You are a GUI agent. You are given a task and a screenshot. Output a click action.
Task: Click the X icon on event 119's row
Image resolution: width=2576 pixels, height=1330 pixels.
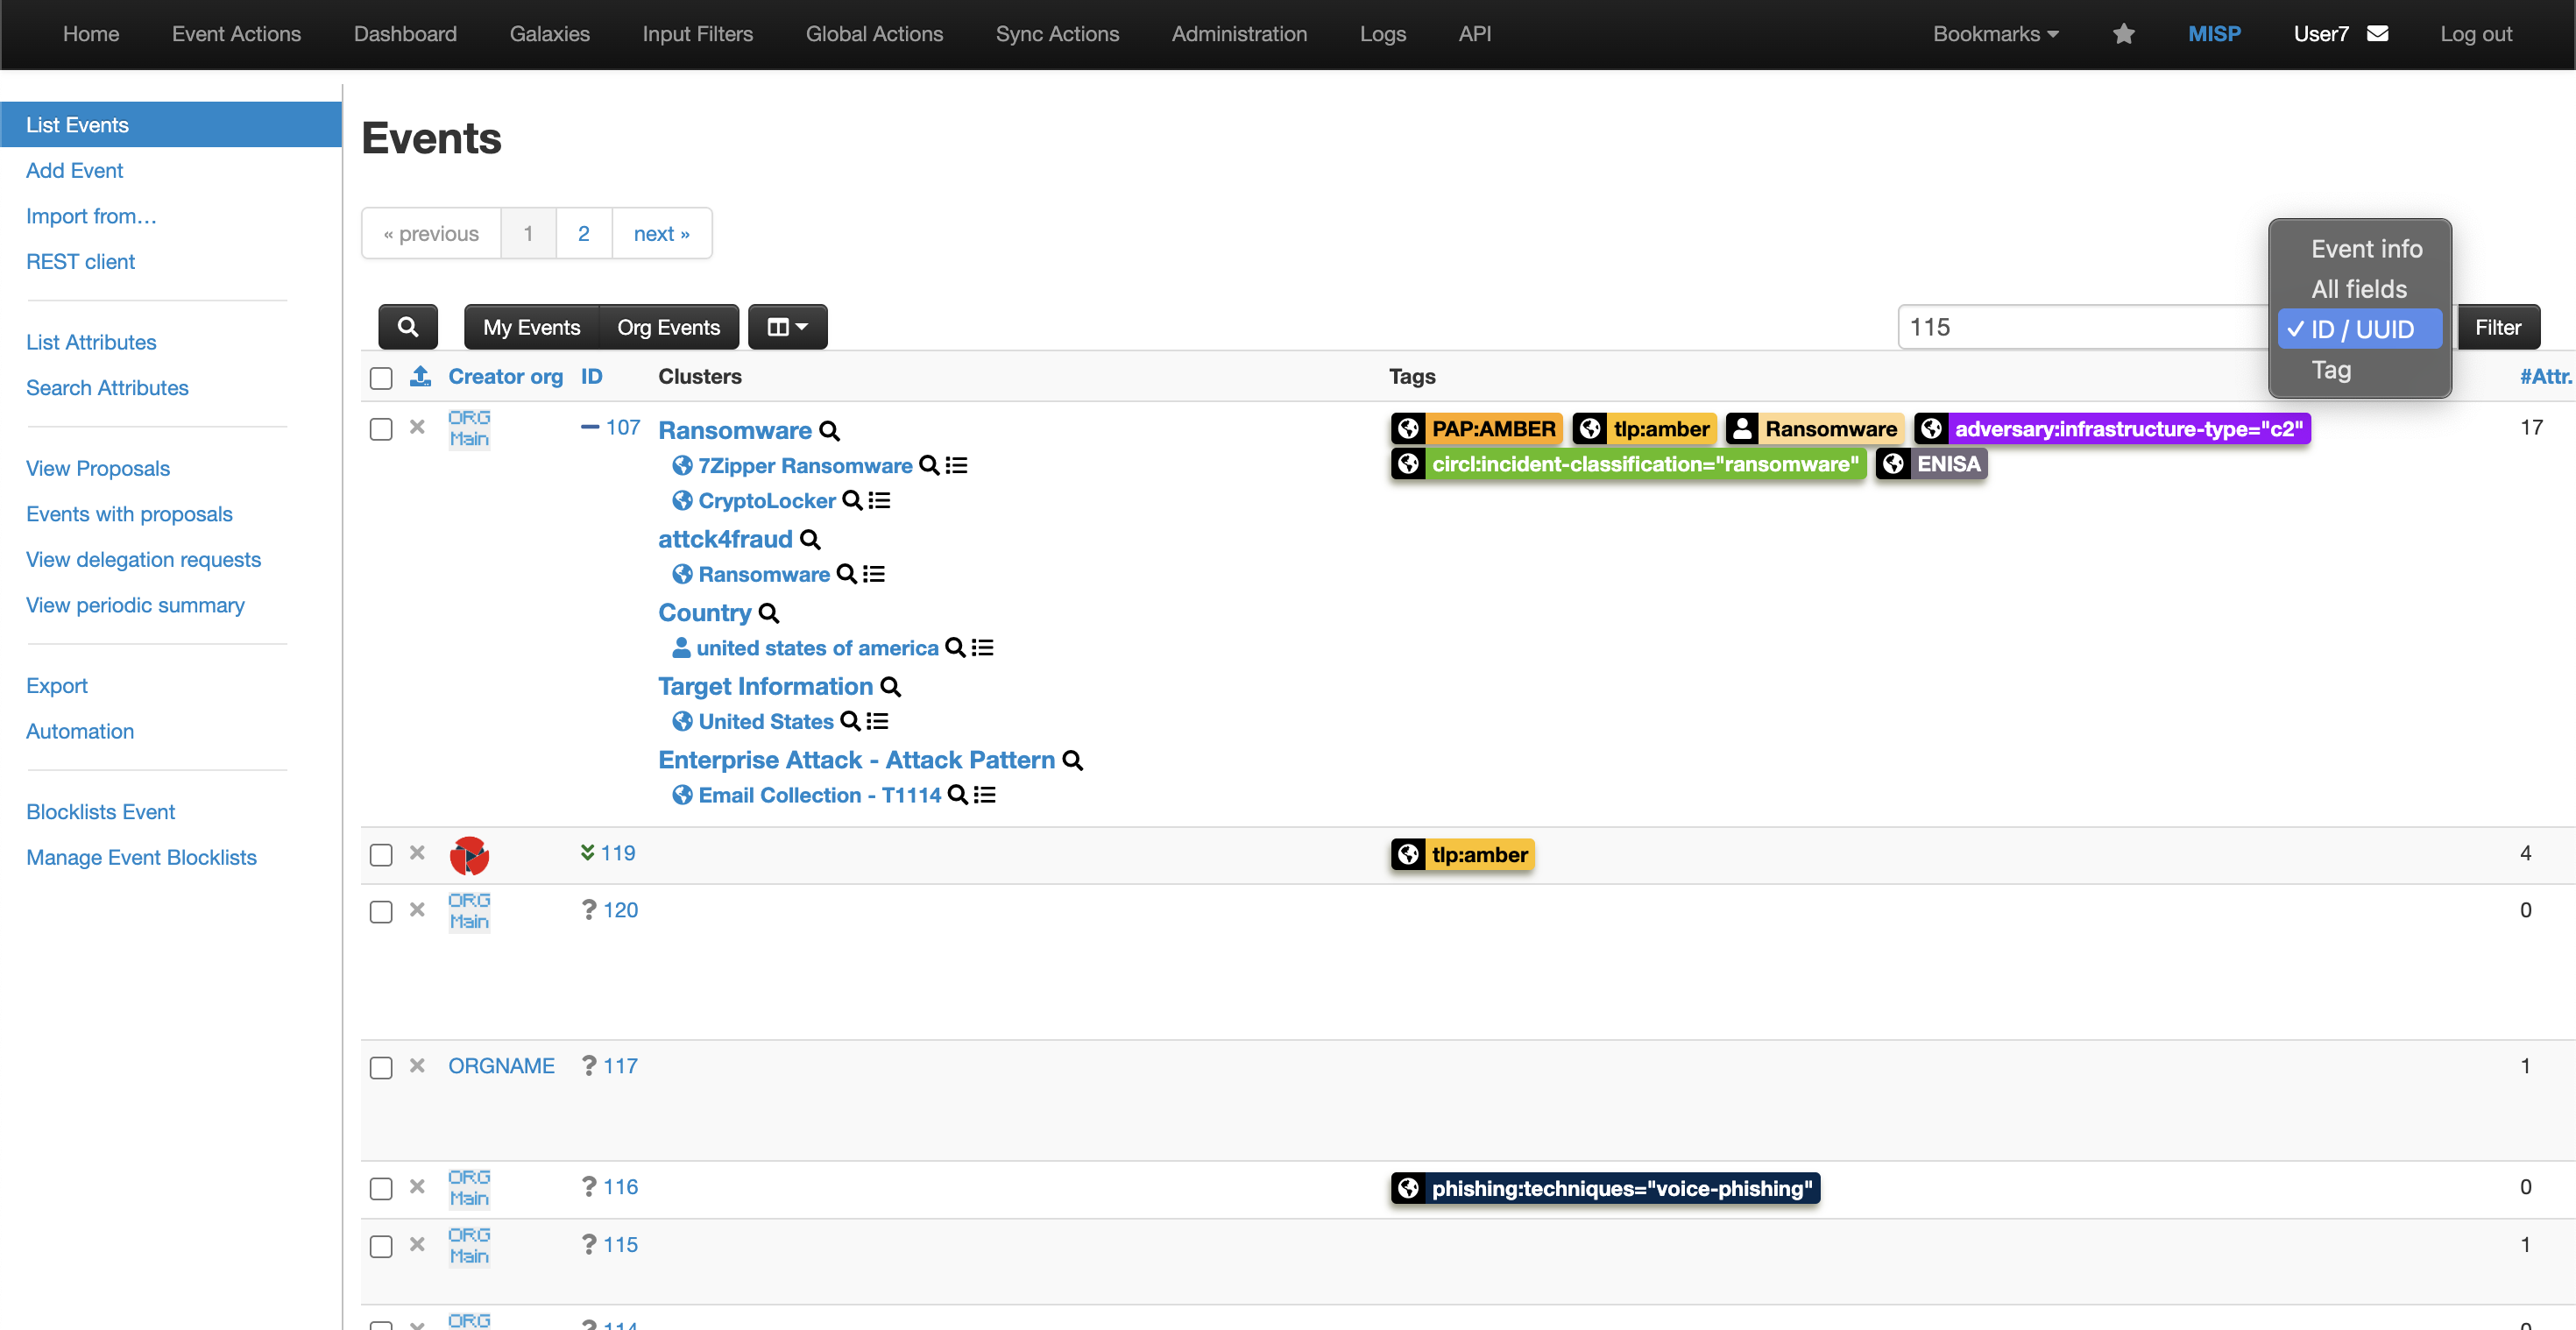[417, 853]
